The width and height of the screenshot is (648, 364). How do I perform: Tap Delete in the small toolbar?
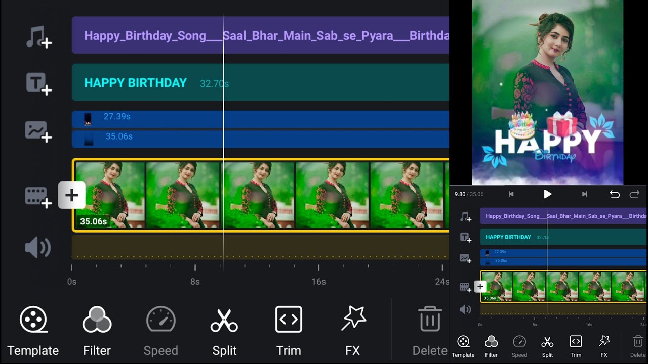tap(638, 347)
